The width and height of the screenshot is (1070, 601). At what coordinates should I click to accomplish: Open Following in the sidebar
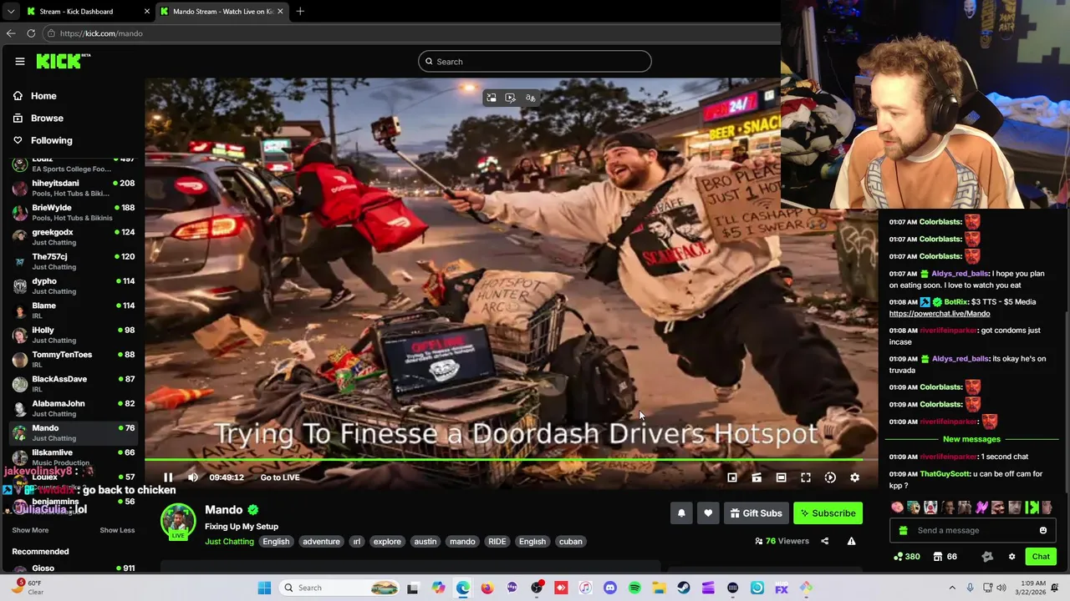click(43, 140)
